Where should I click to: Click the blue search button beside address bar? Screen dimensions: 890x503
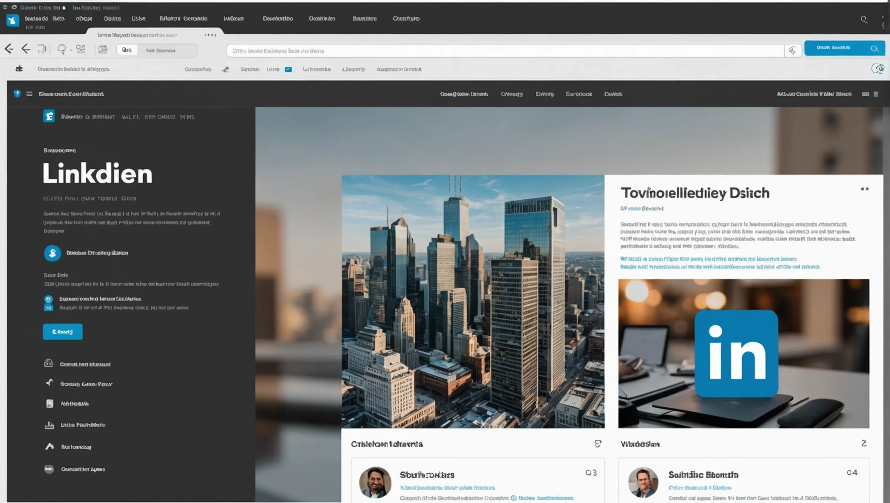tap(845, 48)
